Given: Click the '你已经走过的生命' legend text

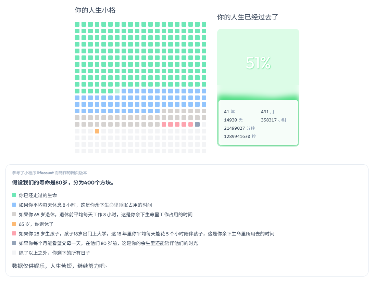Looking at the screenshot, I should tap(38, 195).
